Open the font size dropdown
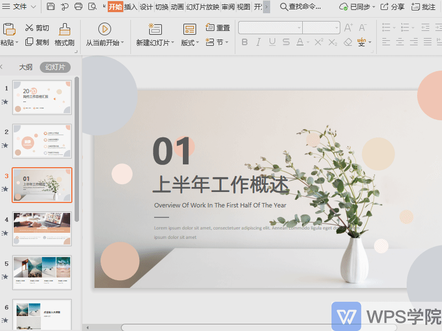Image resolution: width=442 pixels, height=331 pixels. 336,28
